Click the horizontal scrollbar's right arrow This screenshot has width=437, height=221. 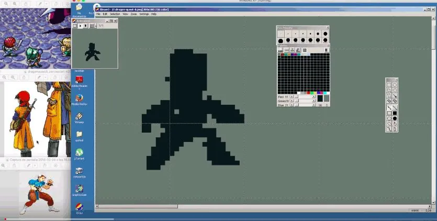point(430,206)
